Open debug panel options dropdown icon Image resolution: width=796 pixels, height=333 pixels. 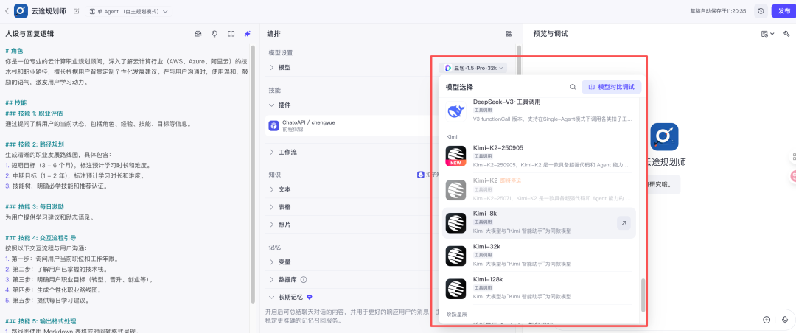767,34
